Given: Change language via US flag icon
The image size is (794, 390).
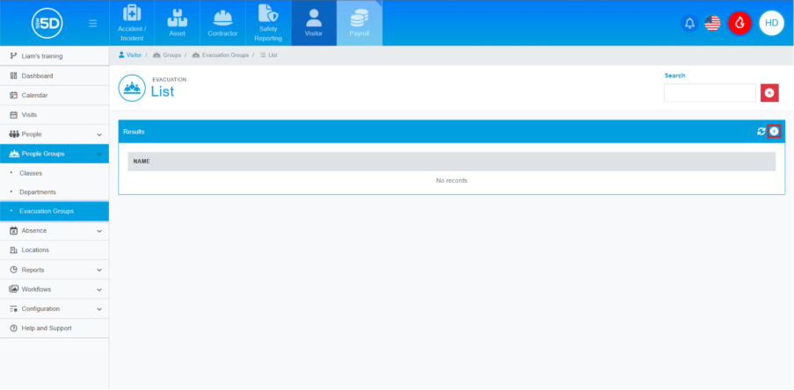Looking at the screenshot, I should tap(712, 23).
